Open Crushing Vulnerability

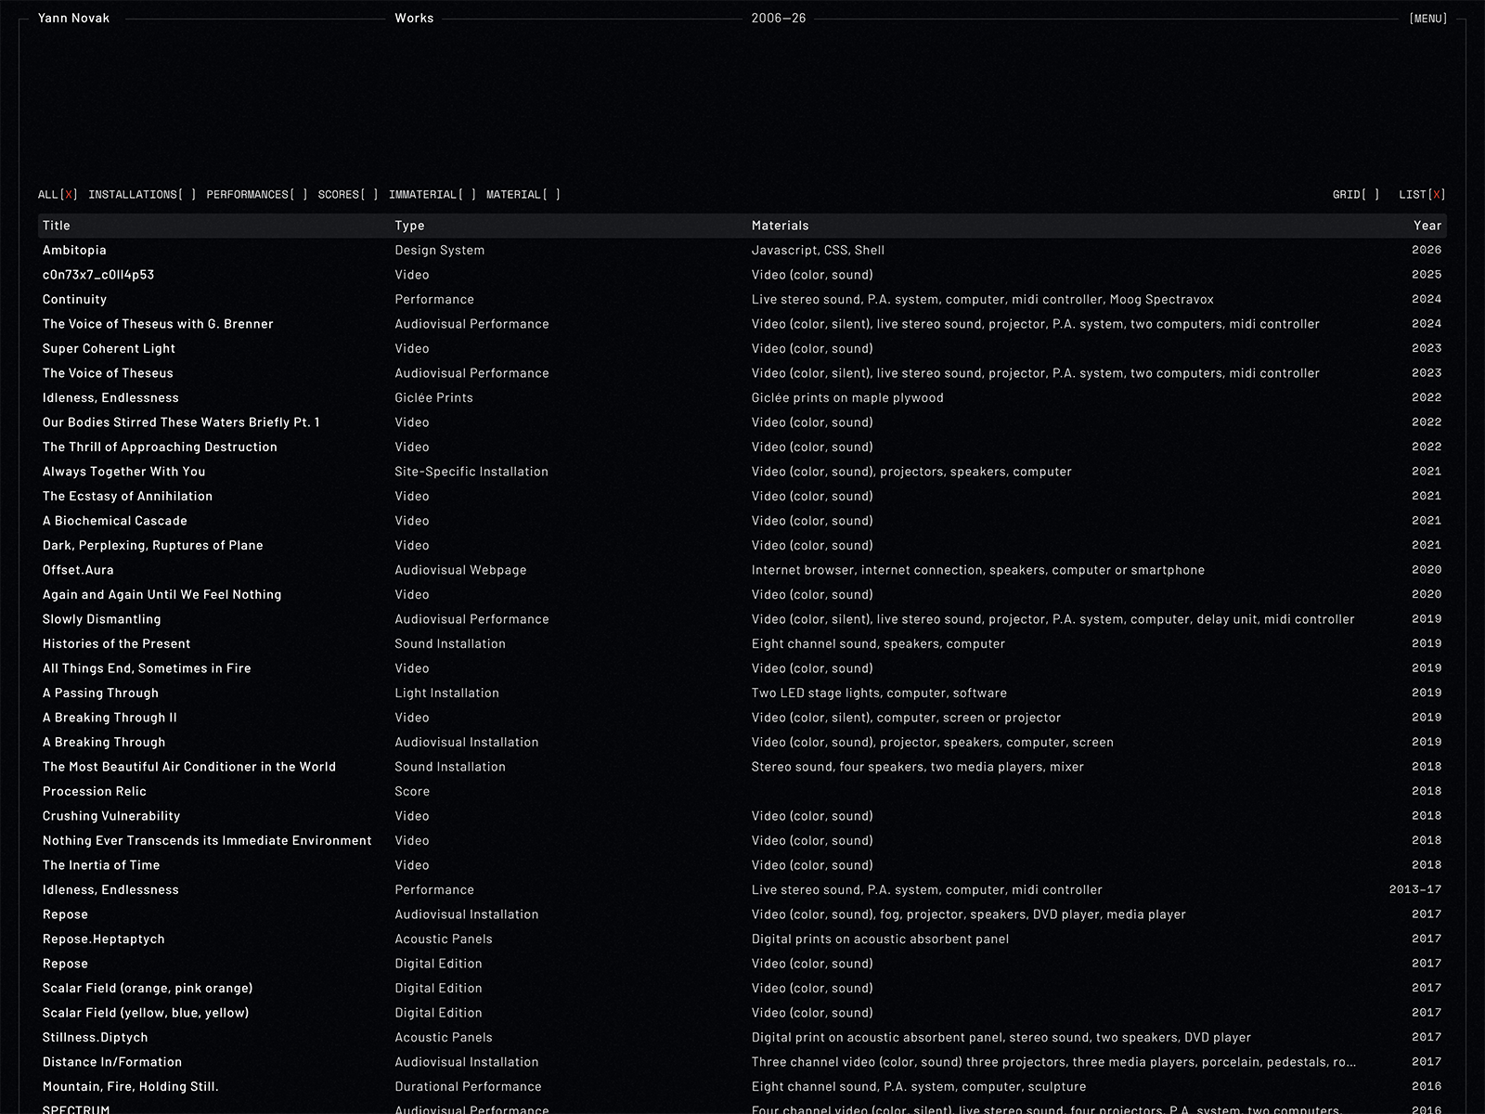(x=111, y=816)
